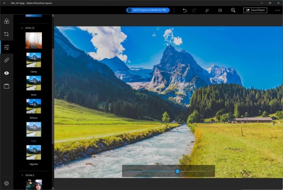Redo the undone edit
Viewport: 283px width, 190px height.
(x=194, y=10)
